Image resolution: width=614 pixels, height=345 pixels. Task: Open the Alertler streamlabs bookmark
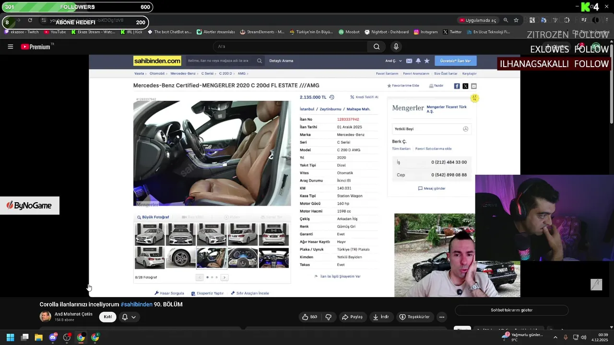click(216, 32)
